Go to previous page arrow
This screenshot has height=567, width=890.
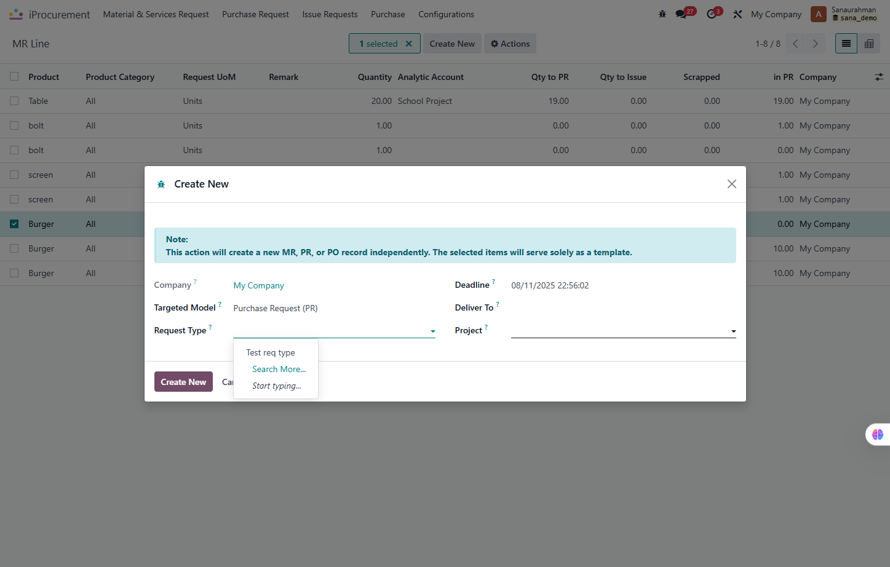[x=795, y=44]
